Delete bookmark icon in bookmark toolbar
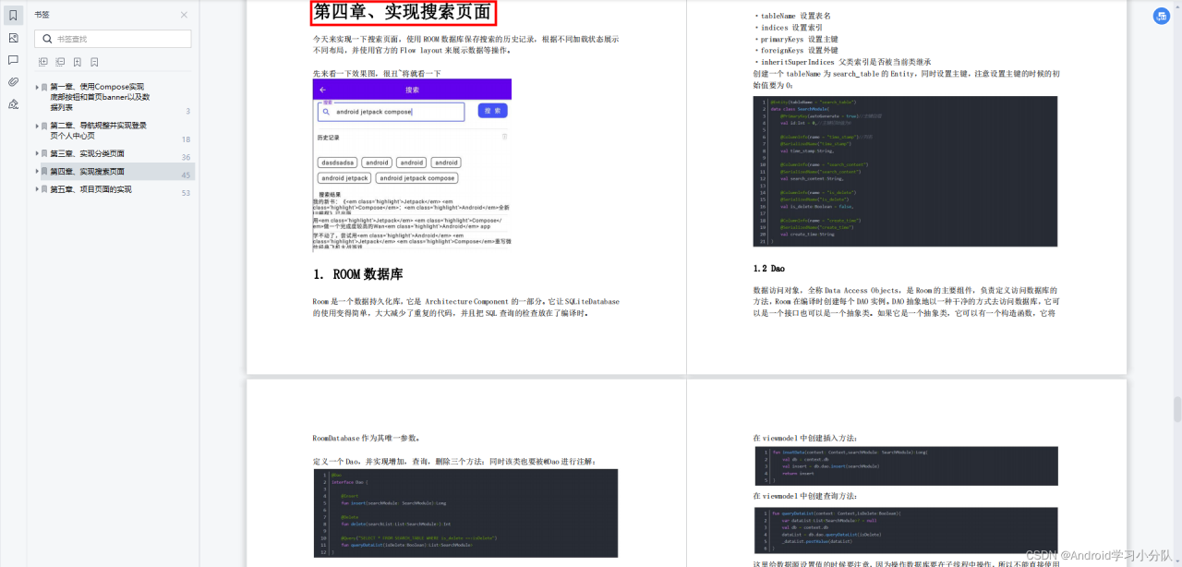 pos(94,62)
